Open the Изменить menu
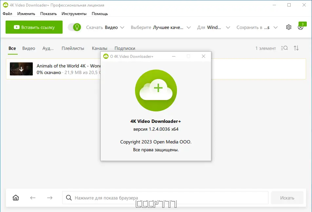This screenshot has width=312, height=212. click(x=26, y=14)
